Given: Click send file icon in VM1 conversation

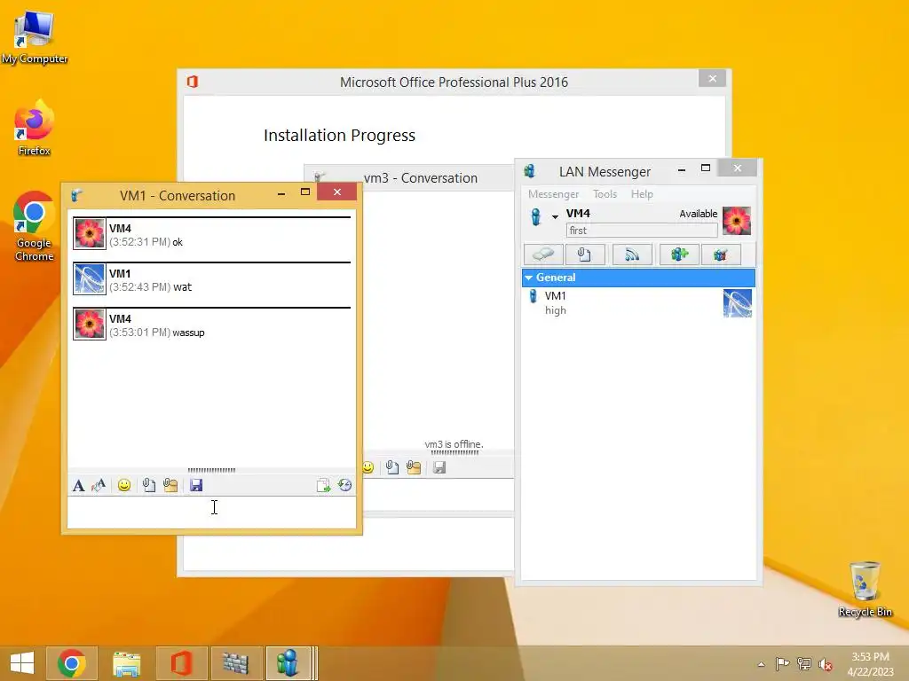Looking at the screenshot, I should 149,485.
